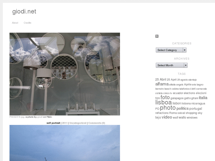Select the bagno tag
215x161 pixels.
coord(200,85)
